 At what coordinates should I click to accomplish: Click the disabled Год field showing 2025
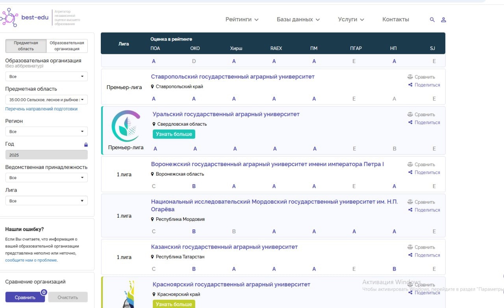pos(46,155)
